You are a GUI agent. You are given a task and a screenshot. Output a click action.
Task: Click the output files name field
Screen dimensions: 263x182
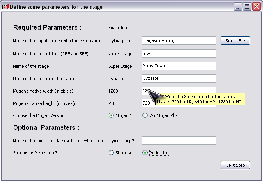click(178, 53)
